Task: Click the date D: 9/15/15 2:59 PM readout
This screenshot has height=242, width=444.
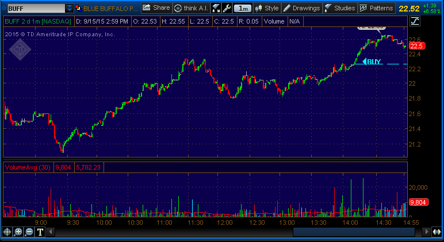Action: coord(102,21)
